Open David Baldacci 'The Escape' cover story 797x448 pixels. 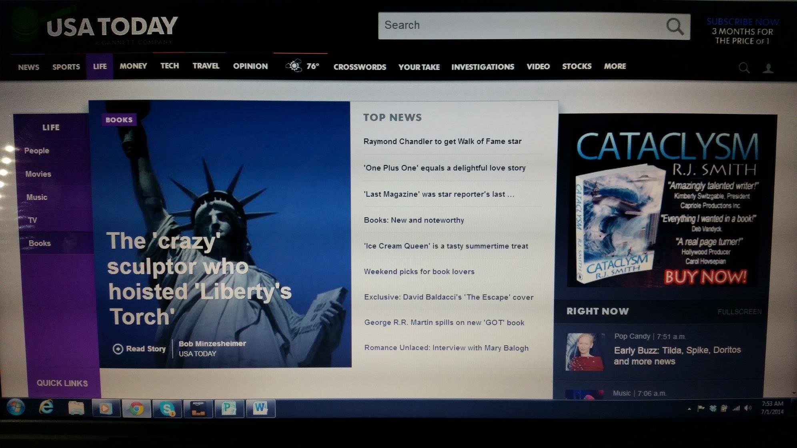pyautogui.click(x=449, y=297)
